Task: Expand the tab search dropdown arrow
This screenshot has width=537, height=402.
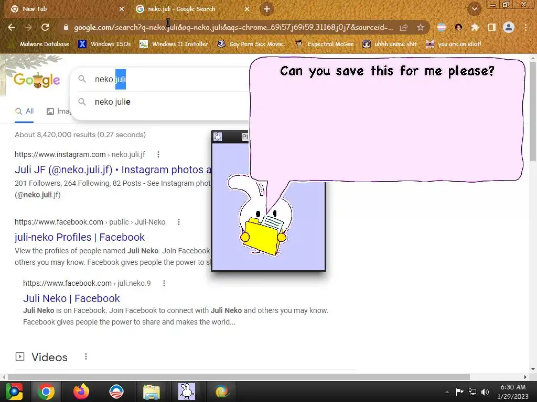Action: pos(475,9)
